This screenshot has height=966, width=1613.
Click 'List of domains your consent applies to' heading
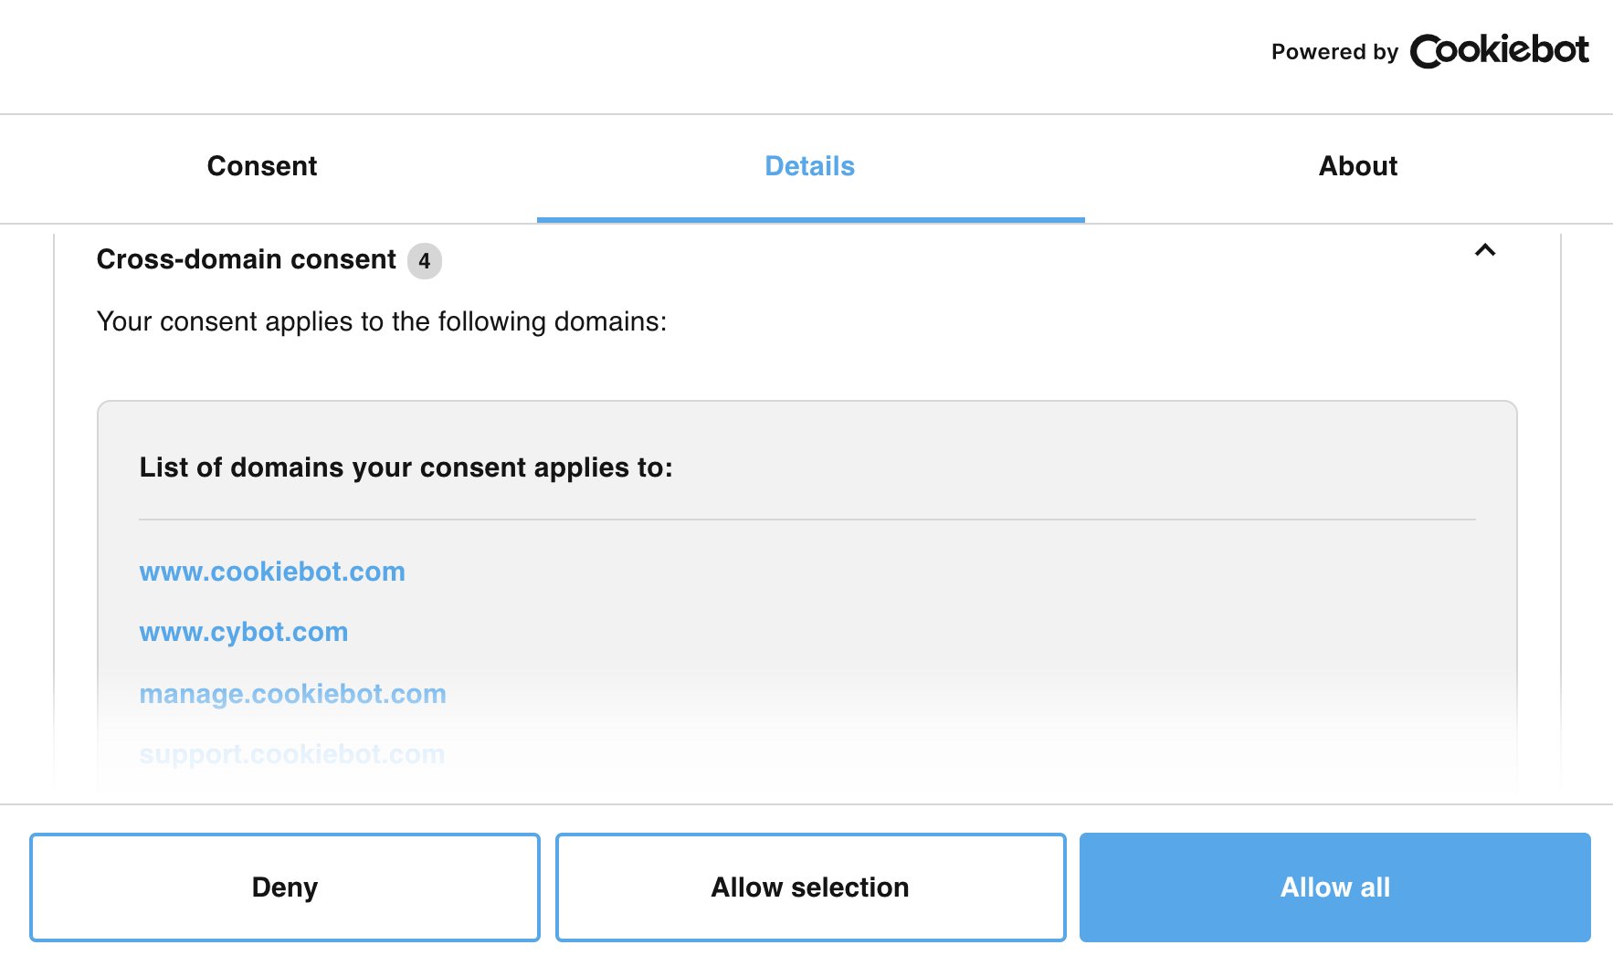click(406, 467)
